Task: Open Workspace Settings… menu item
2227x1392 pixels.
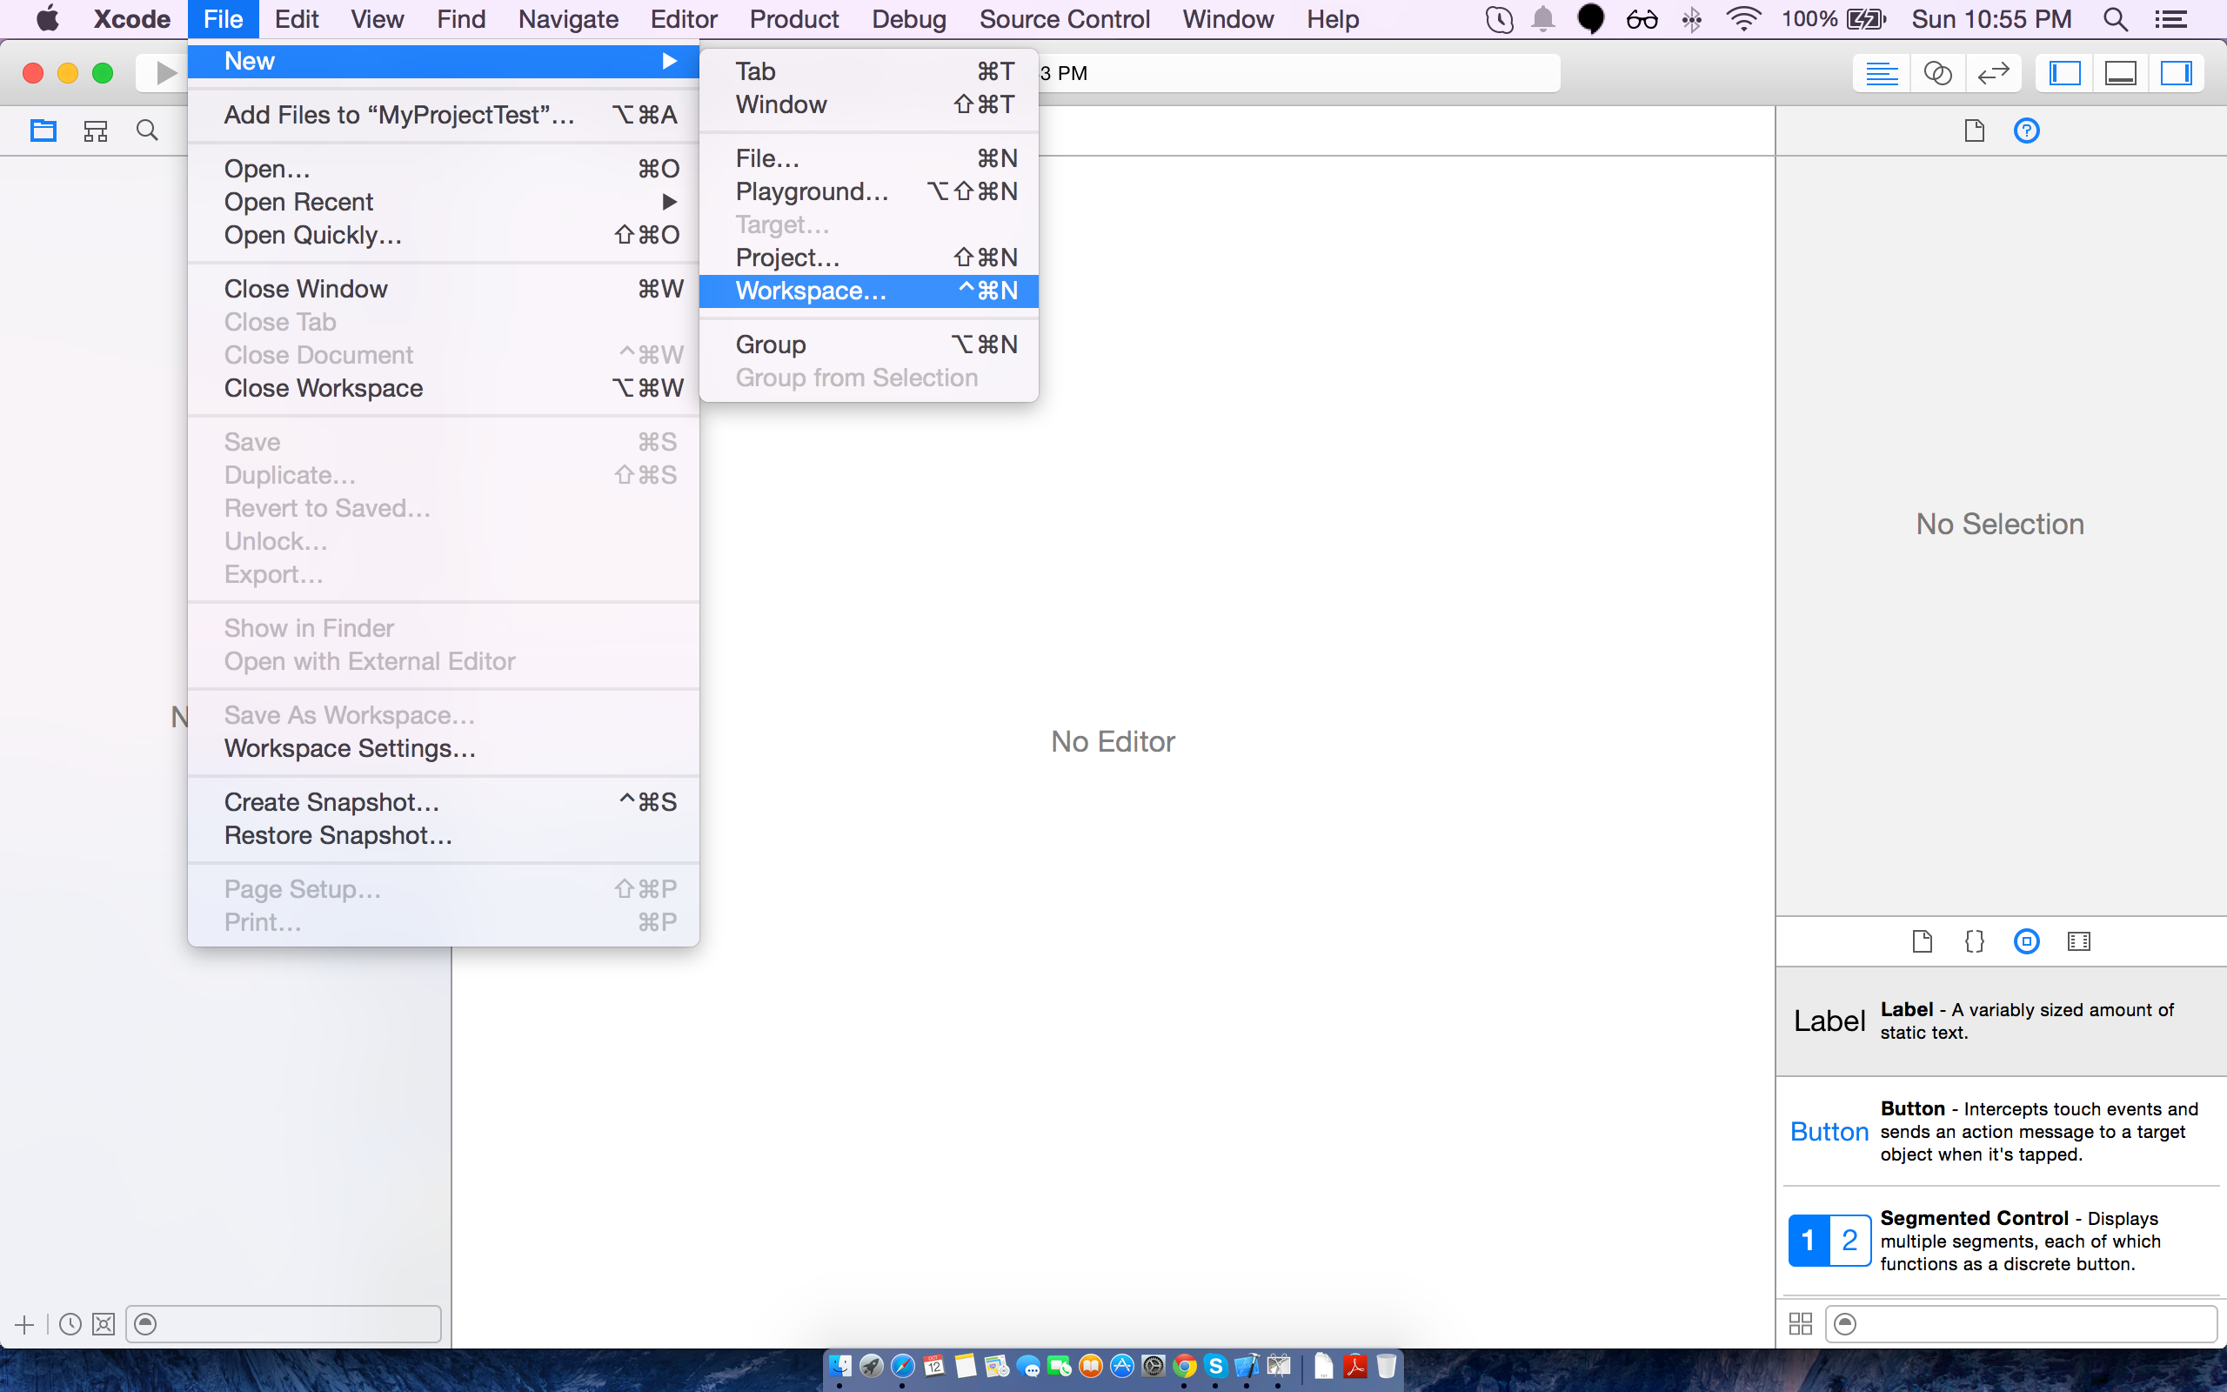Action: [444, 748]
